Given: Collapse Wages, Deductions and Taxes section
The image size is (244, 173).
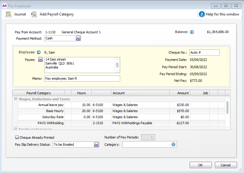Looking at the screenshot, I should (x=15, y=99).
